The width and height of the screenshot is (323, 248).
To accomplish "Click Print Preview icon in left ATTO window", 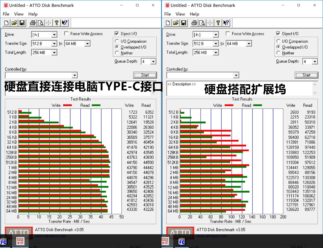I will pos(40,23).
